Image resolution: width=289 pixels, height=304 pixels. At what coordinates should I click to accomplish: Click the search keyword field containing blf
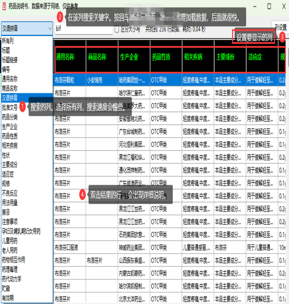(83, 28)
